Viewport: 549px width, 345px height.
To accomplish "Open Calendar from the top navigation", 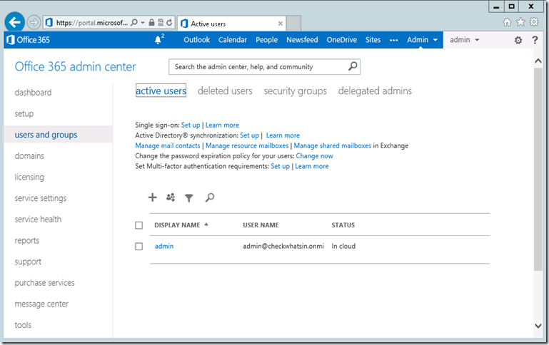I will pyautogui.click(x=233, y=40).
